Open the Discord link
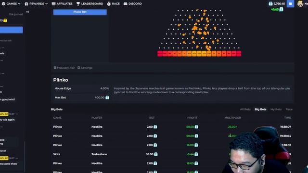Screen dimensions: 308x173 tap(133, 3)
